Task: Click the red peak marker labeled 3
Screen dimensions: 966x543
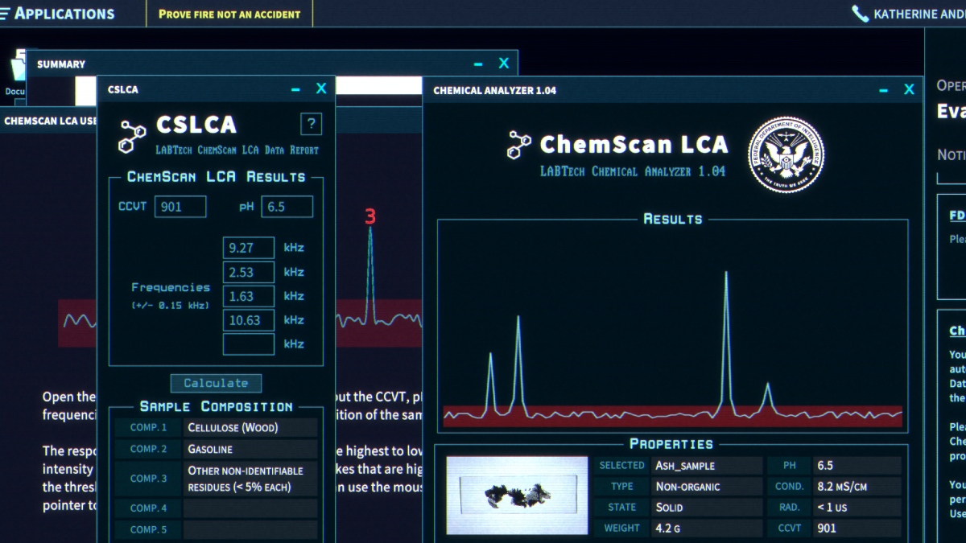Action: point(370,216)
